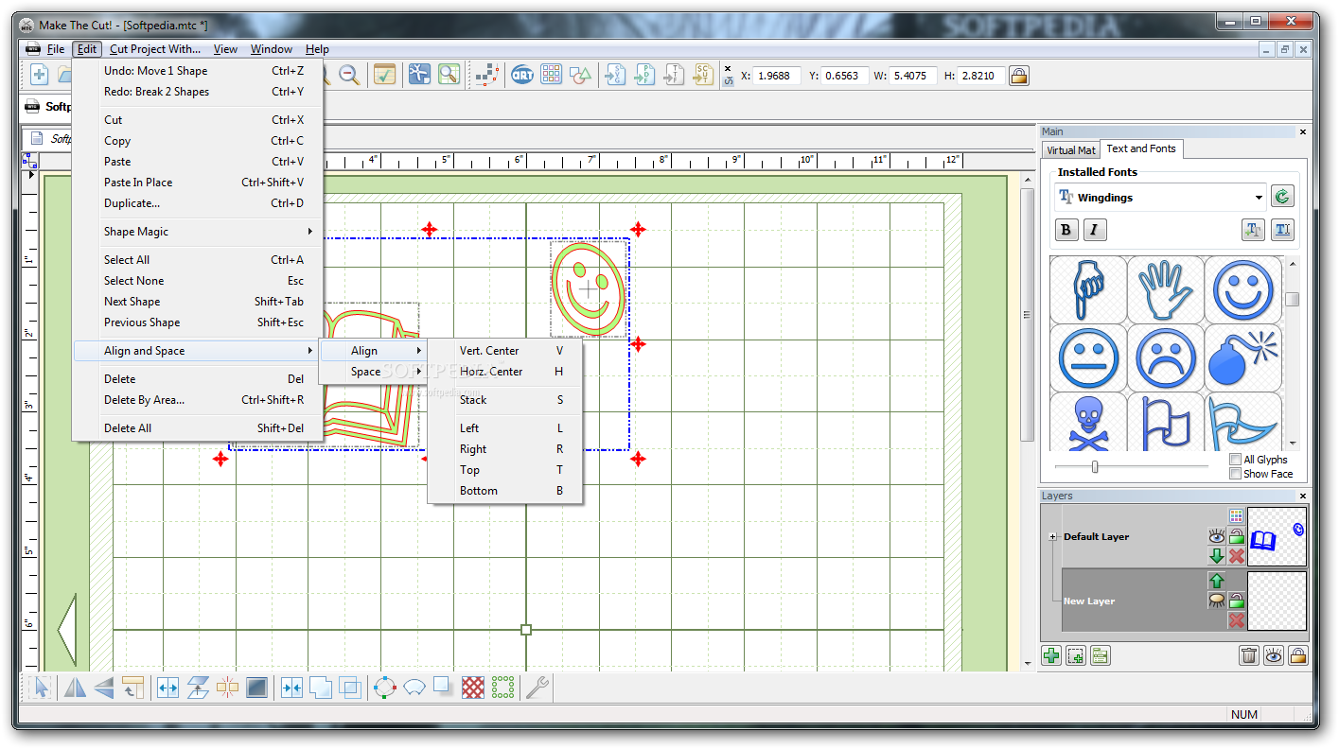
Task: Toggle Italic font style button
Action: pyautogui.click(x=1095, y=229)
